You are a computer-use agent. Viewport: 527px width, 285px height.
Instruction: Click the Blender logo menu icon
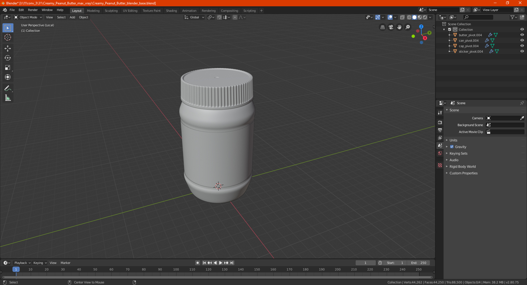click(x=5, y=10)
